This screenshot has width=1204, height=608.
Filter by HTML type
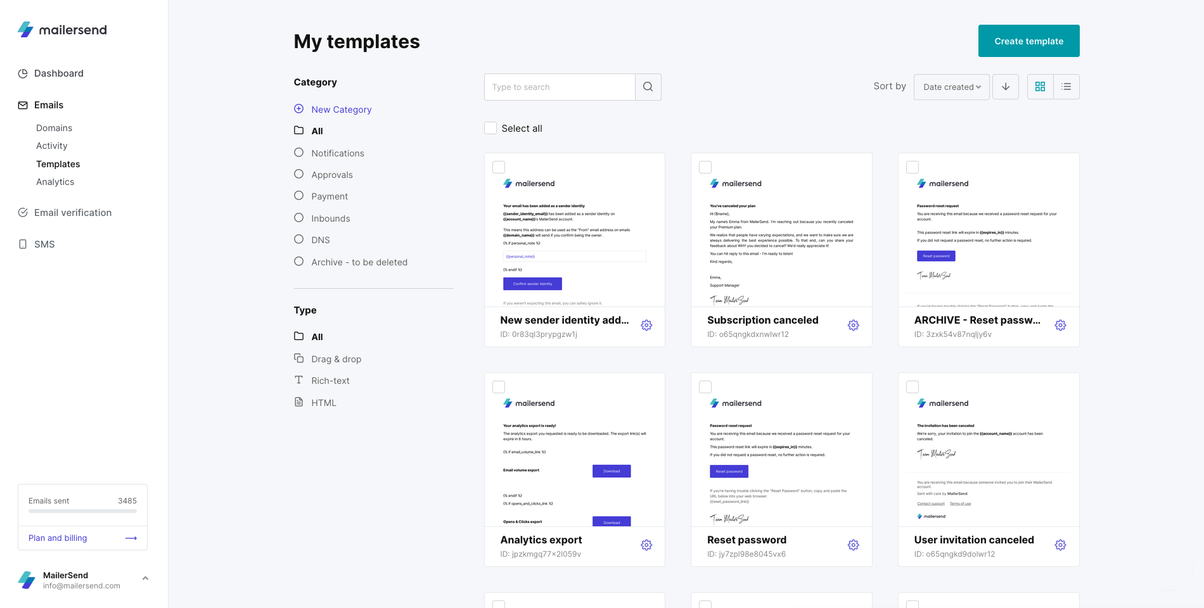tap(323, 403)
